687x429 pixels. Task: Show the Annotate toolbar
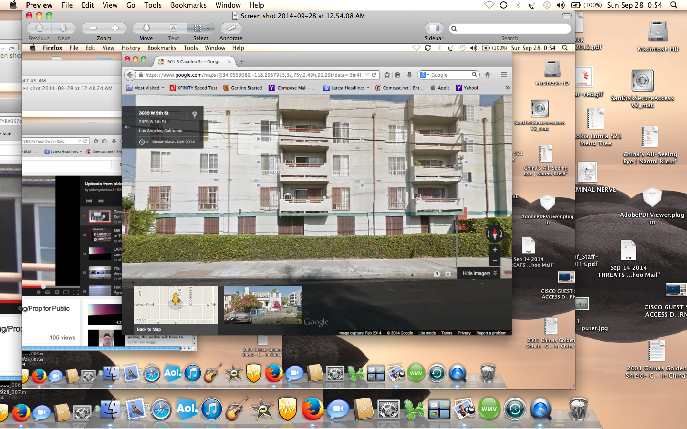click(231, 29)
